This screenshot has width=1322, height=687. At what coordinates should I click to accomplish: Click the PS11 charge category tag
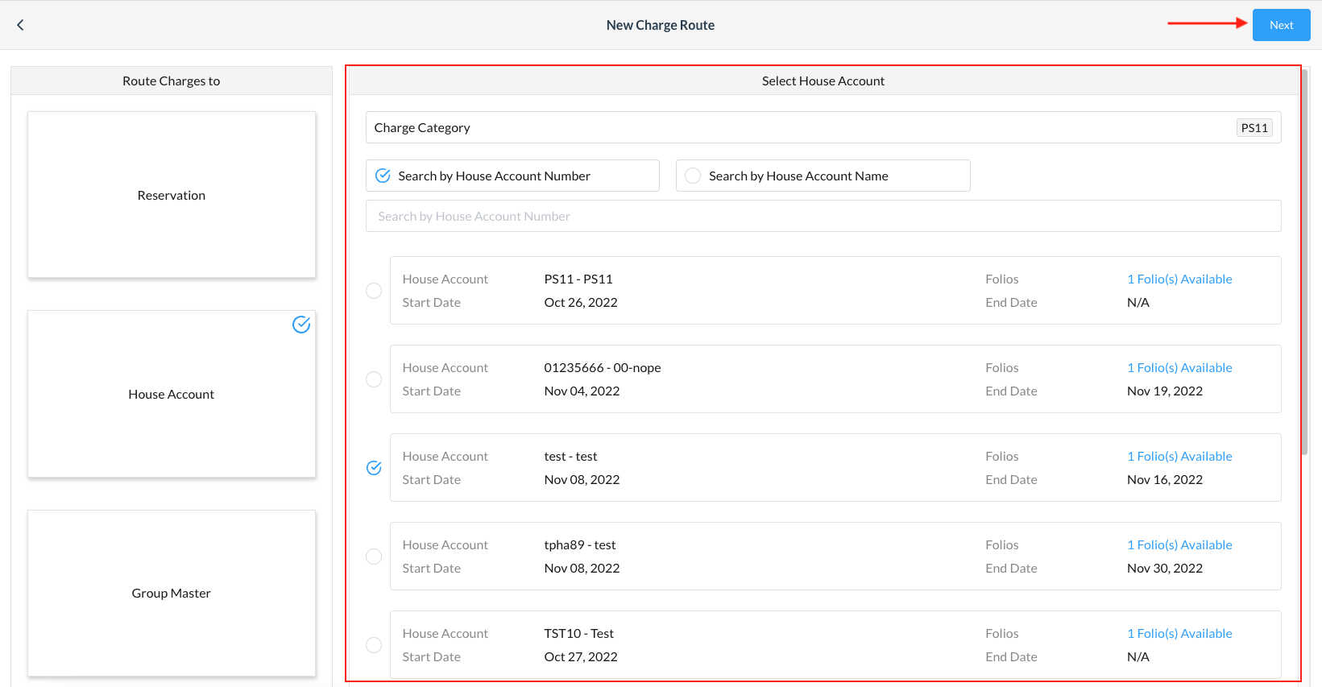click(1254, 128)
